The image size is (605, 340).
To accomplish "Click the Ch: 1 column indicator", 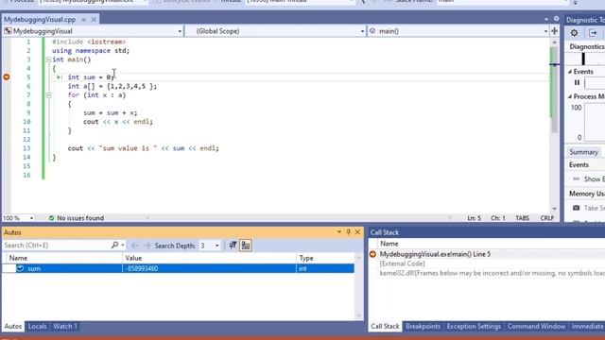I will pos(498,218).
